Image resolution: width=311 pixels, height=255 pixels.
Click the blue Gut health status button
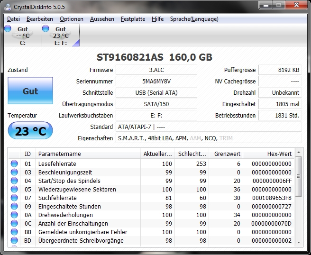[x=30, y=91]
